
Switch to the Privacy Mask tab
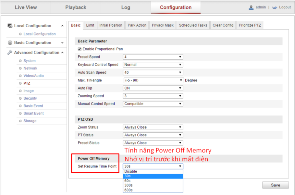(x=163, y=25)
